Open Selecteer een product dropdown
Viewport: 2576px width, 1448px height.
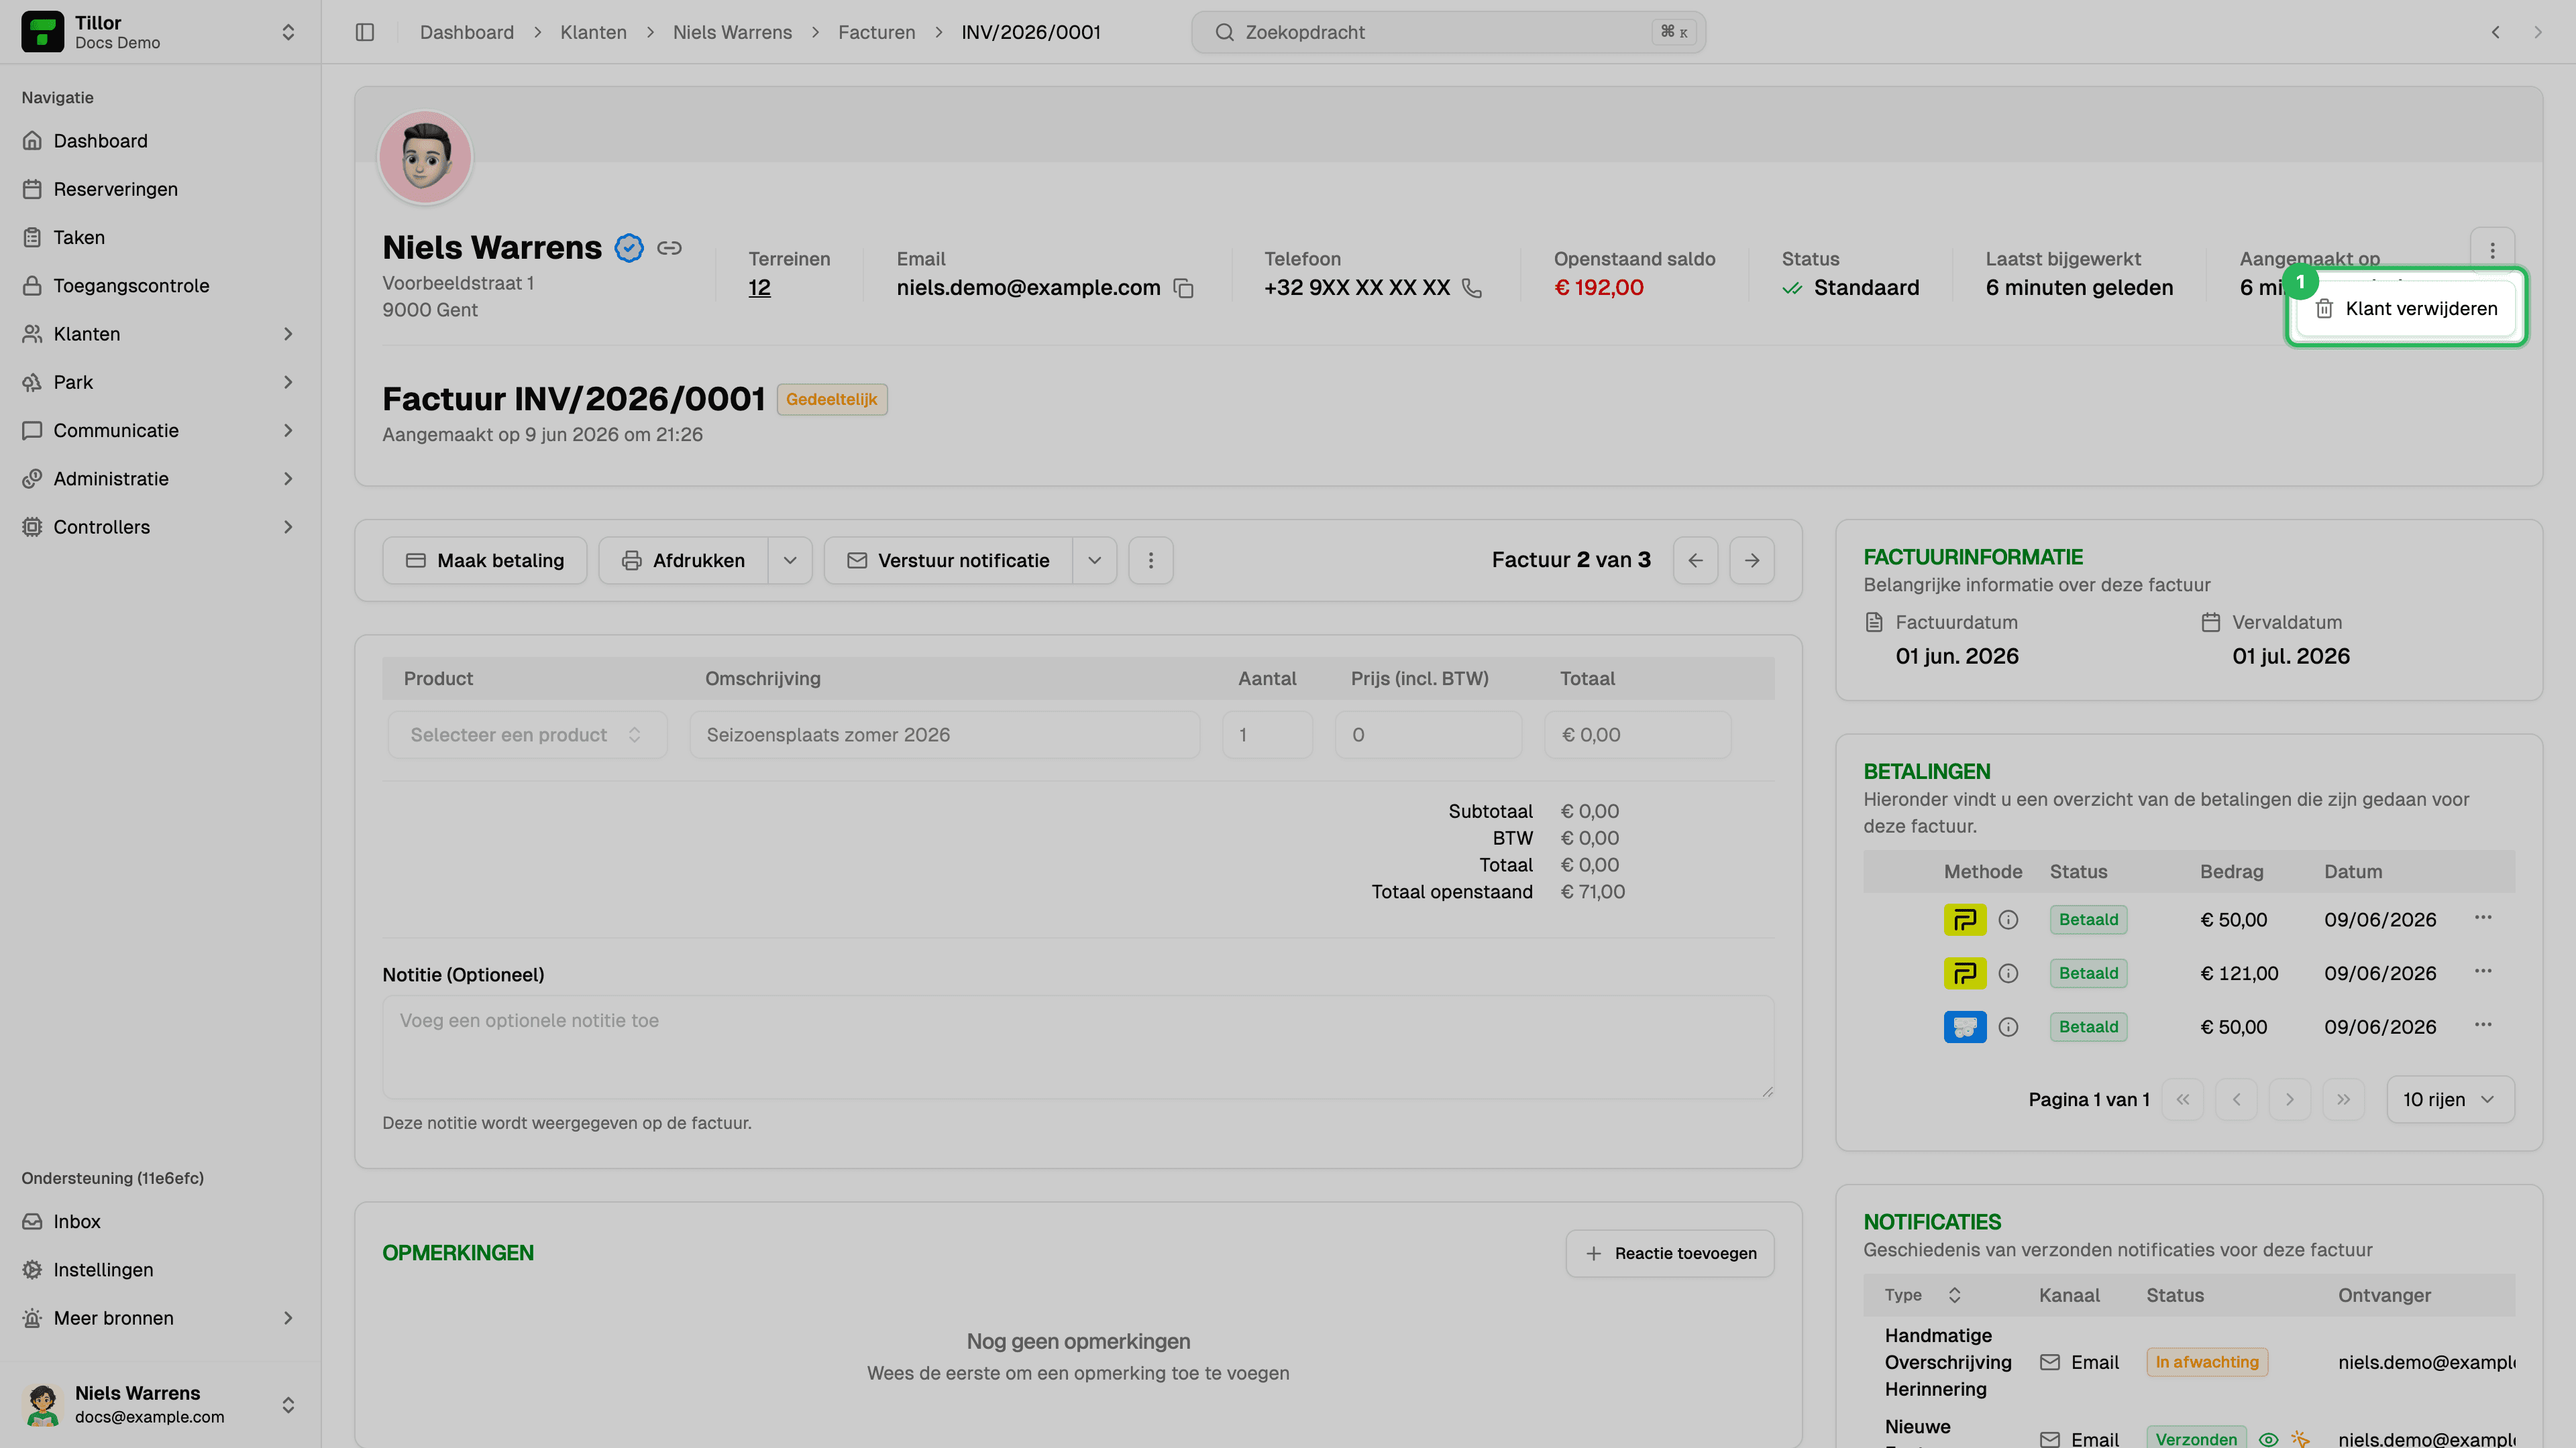(527, 735)
